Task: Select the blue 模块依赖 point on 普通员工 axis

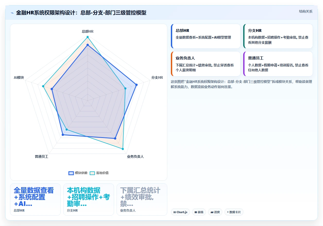Action: tap(63, 135)
